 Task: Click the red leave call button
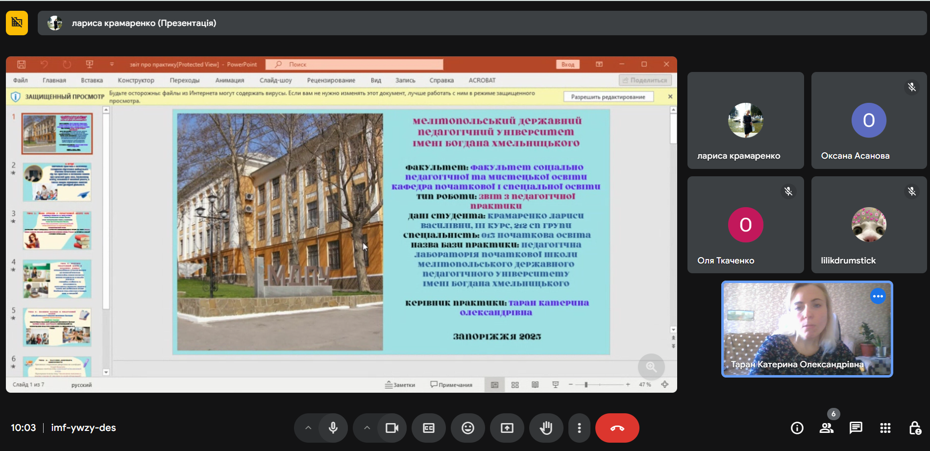point(617,428)
